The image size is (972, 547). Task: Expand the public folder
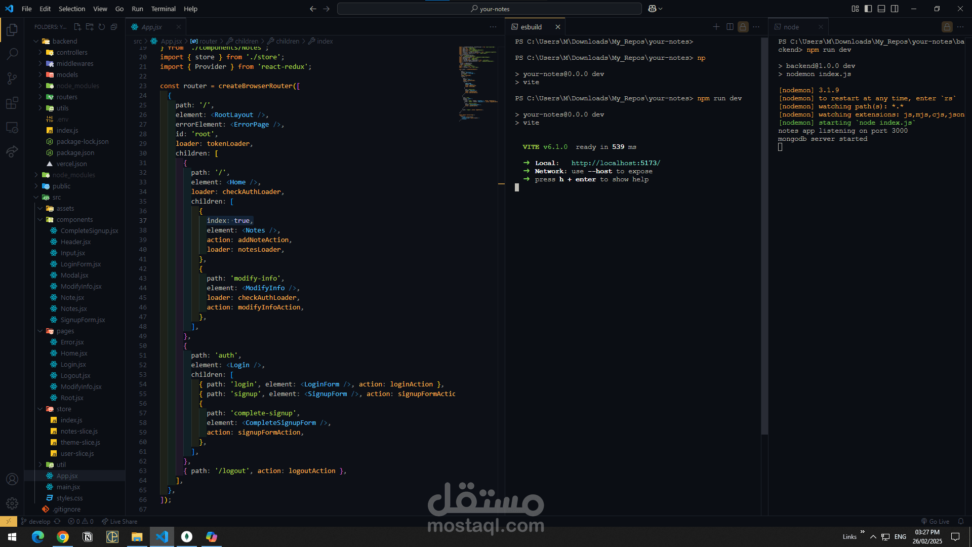[x=61, y=186]
